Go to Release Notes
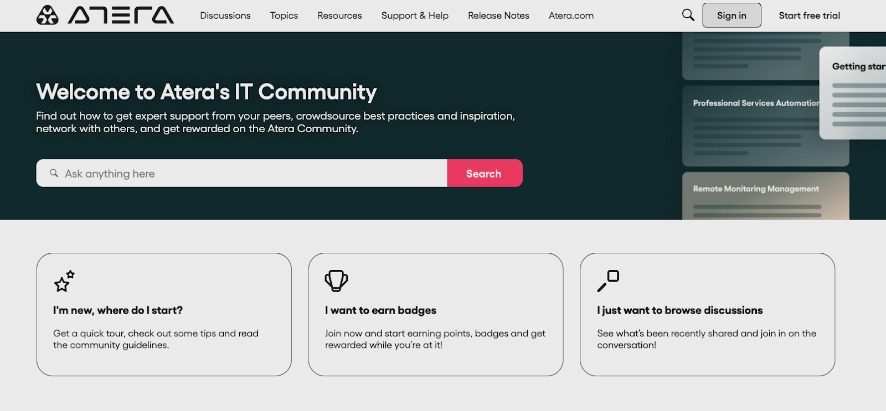The image size is (886, 411). click(498, 15)
